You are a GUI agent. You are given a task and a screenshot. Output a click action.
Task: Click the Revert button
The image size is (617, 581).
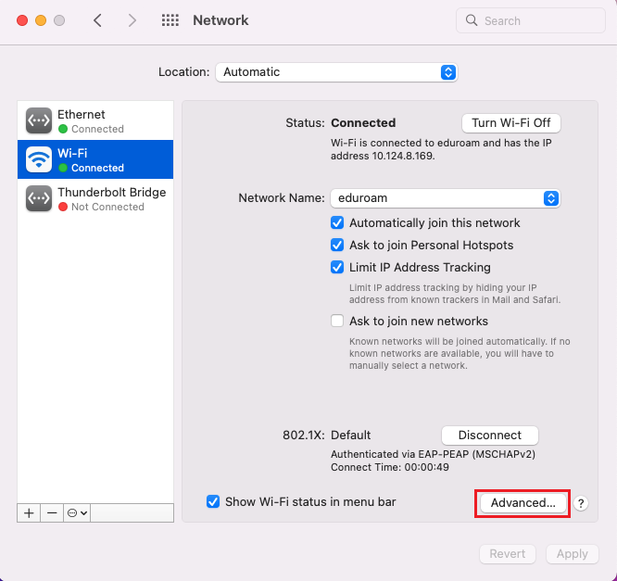[x=507, y=554]
